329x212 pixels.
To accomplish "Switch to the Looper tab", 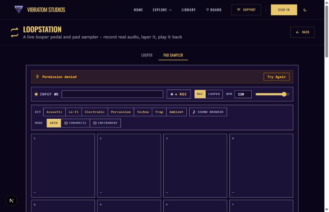I will click(x=147, y=55).
